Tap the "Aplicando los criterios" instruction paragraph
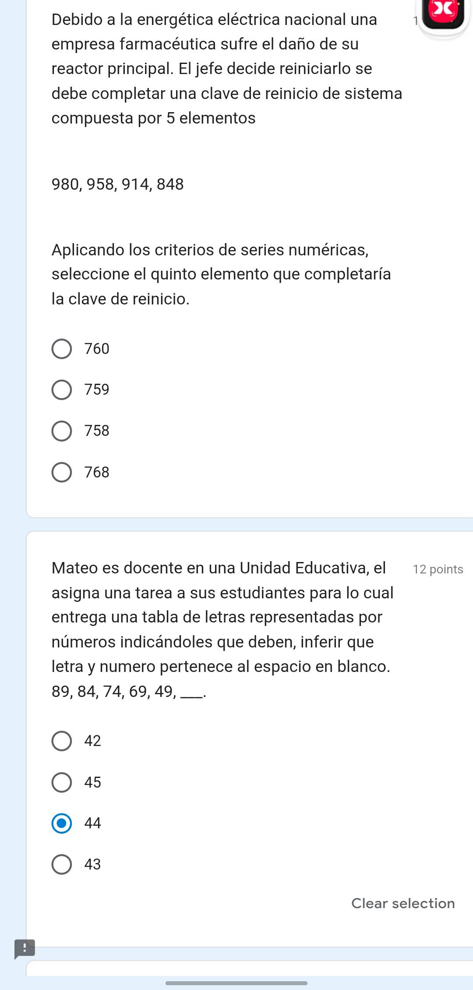Image resolution: width=473 pixels, height=990 pixels. pos(221,274)
